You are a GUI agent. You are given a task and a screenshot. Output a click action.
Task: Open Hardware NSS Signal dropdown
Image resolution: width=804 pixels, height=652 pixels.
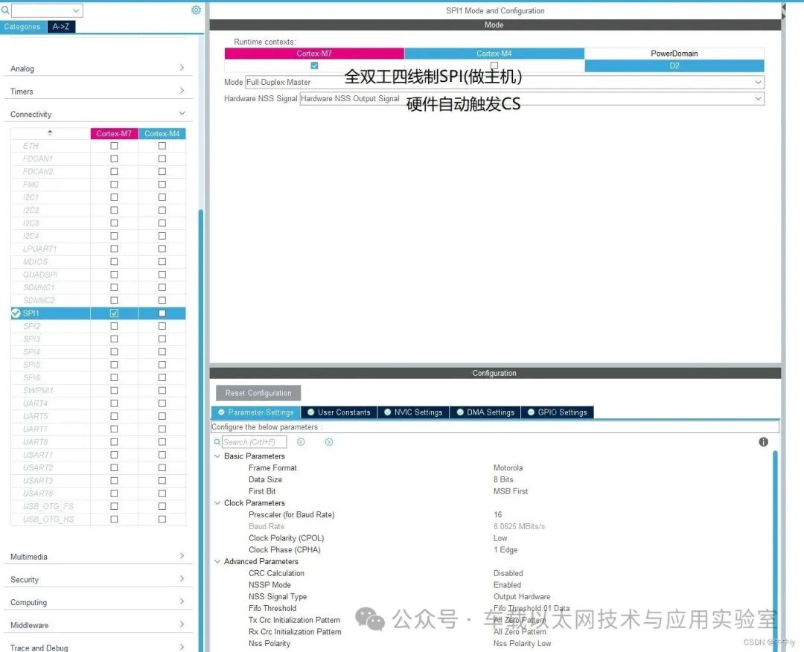coord(532,98)
